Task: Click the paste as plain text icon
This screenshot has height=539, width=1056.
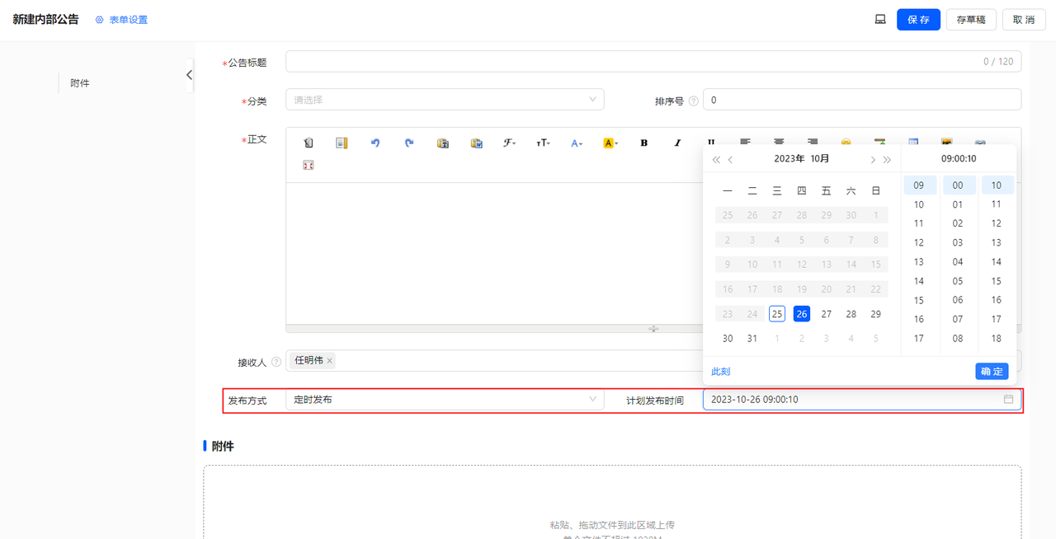Action: (443, 143)
